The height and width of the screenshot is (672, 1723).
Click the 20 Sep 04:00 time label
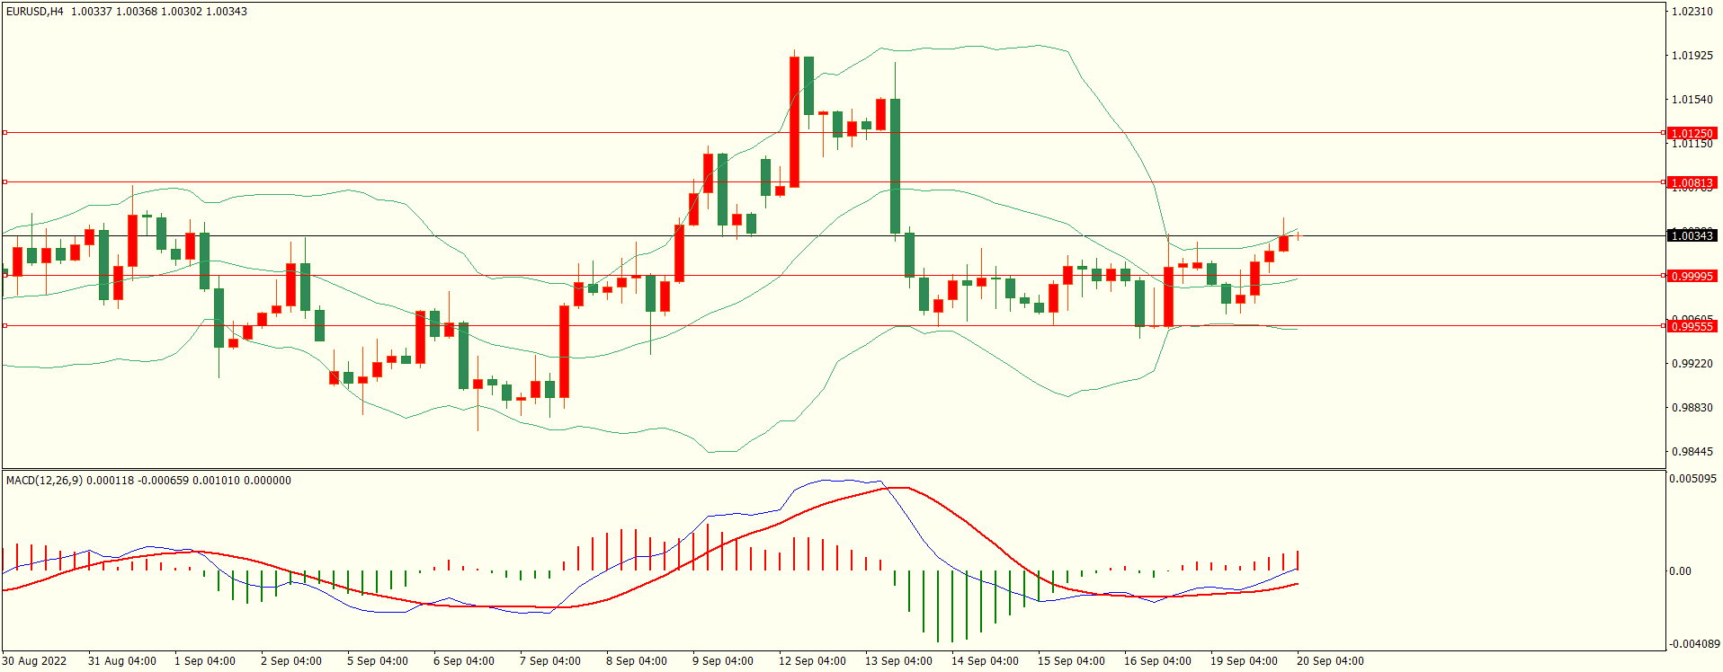click(x=1330, y=661)
